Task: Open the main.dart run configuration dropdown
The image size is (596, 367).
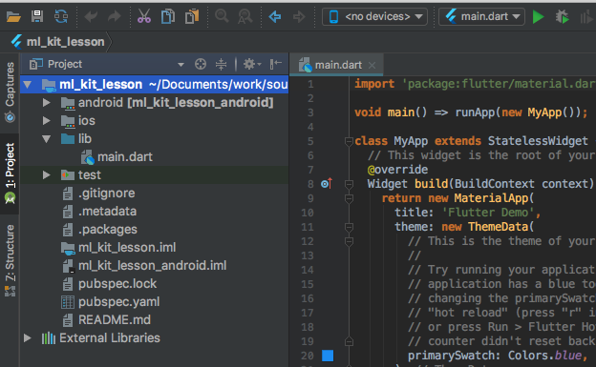Action: 481,17
